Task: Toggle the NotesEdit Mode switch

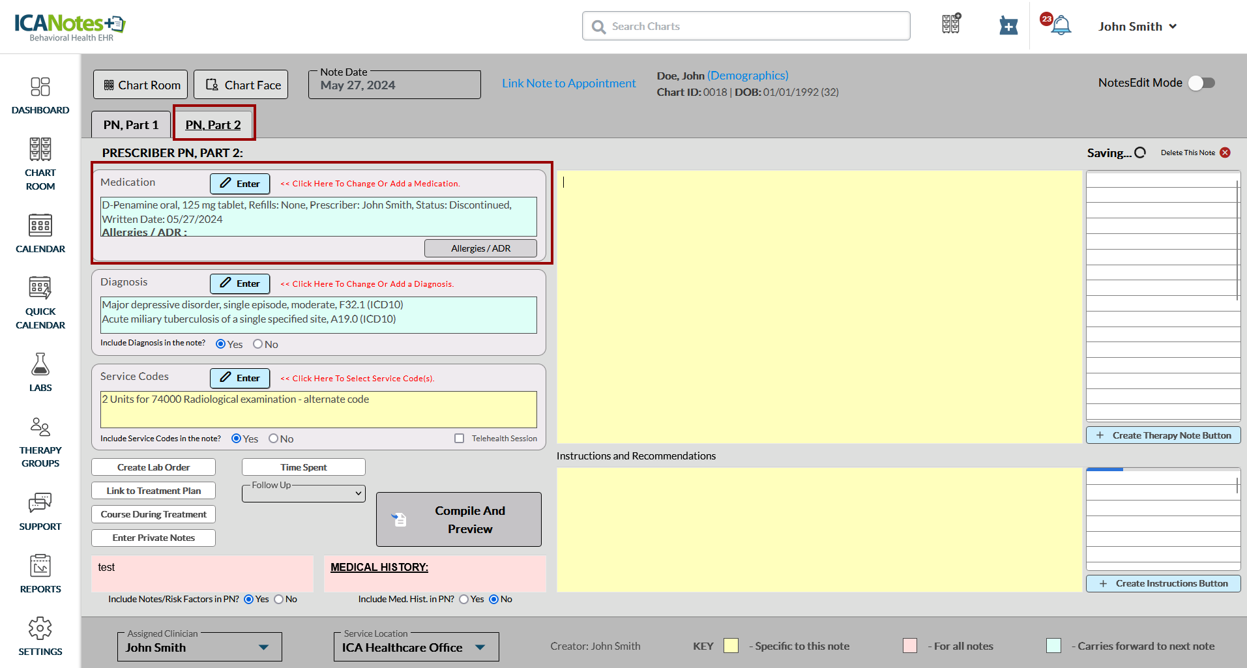Action: pyautogui.click(x=1201, y=83)
